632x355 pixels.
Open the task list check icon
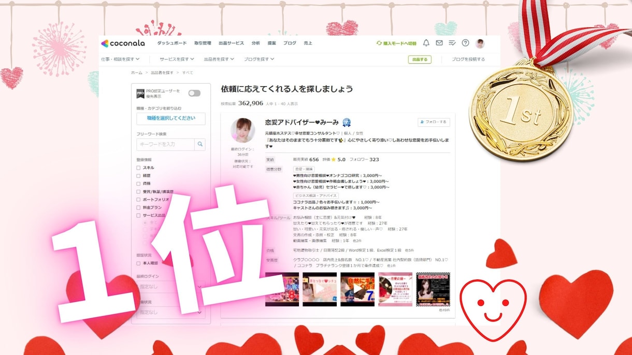coord(452,43)
